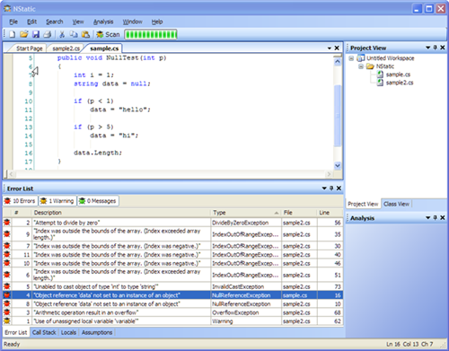The image size is (449, 351).
Task: Switch to the sample2.cs editor tab
Action: (x=66, y=48)
